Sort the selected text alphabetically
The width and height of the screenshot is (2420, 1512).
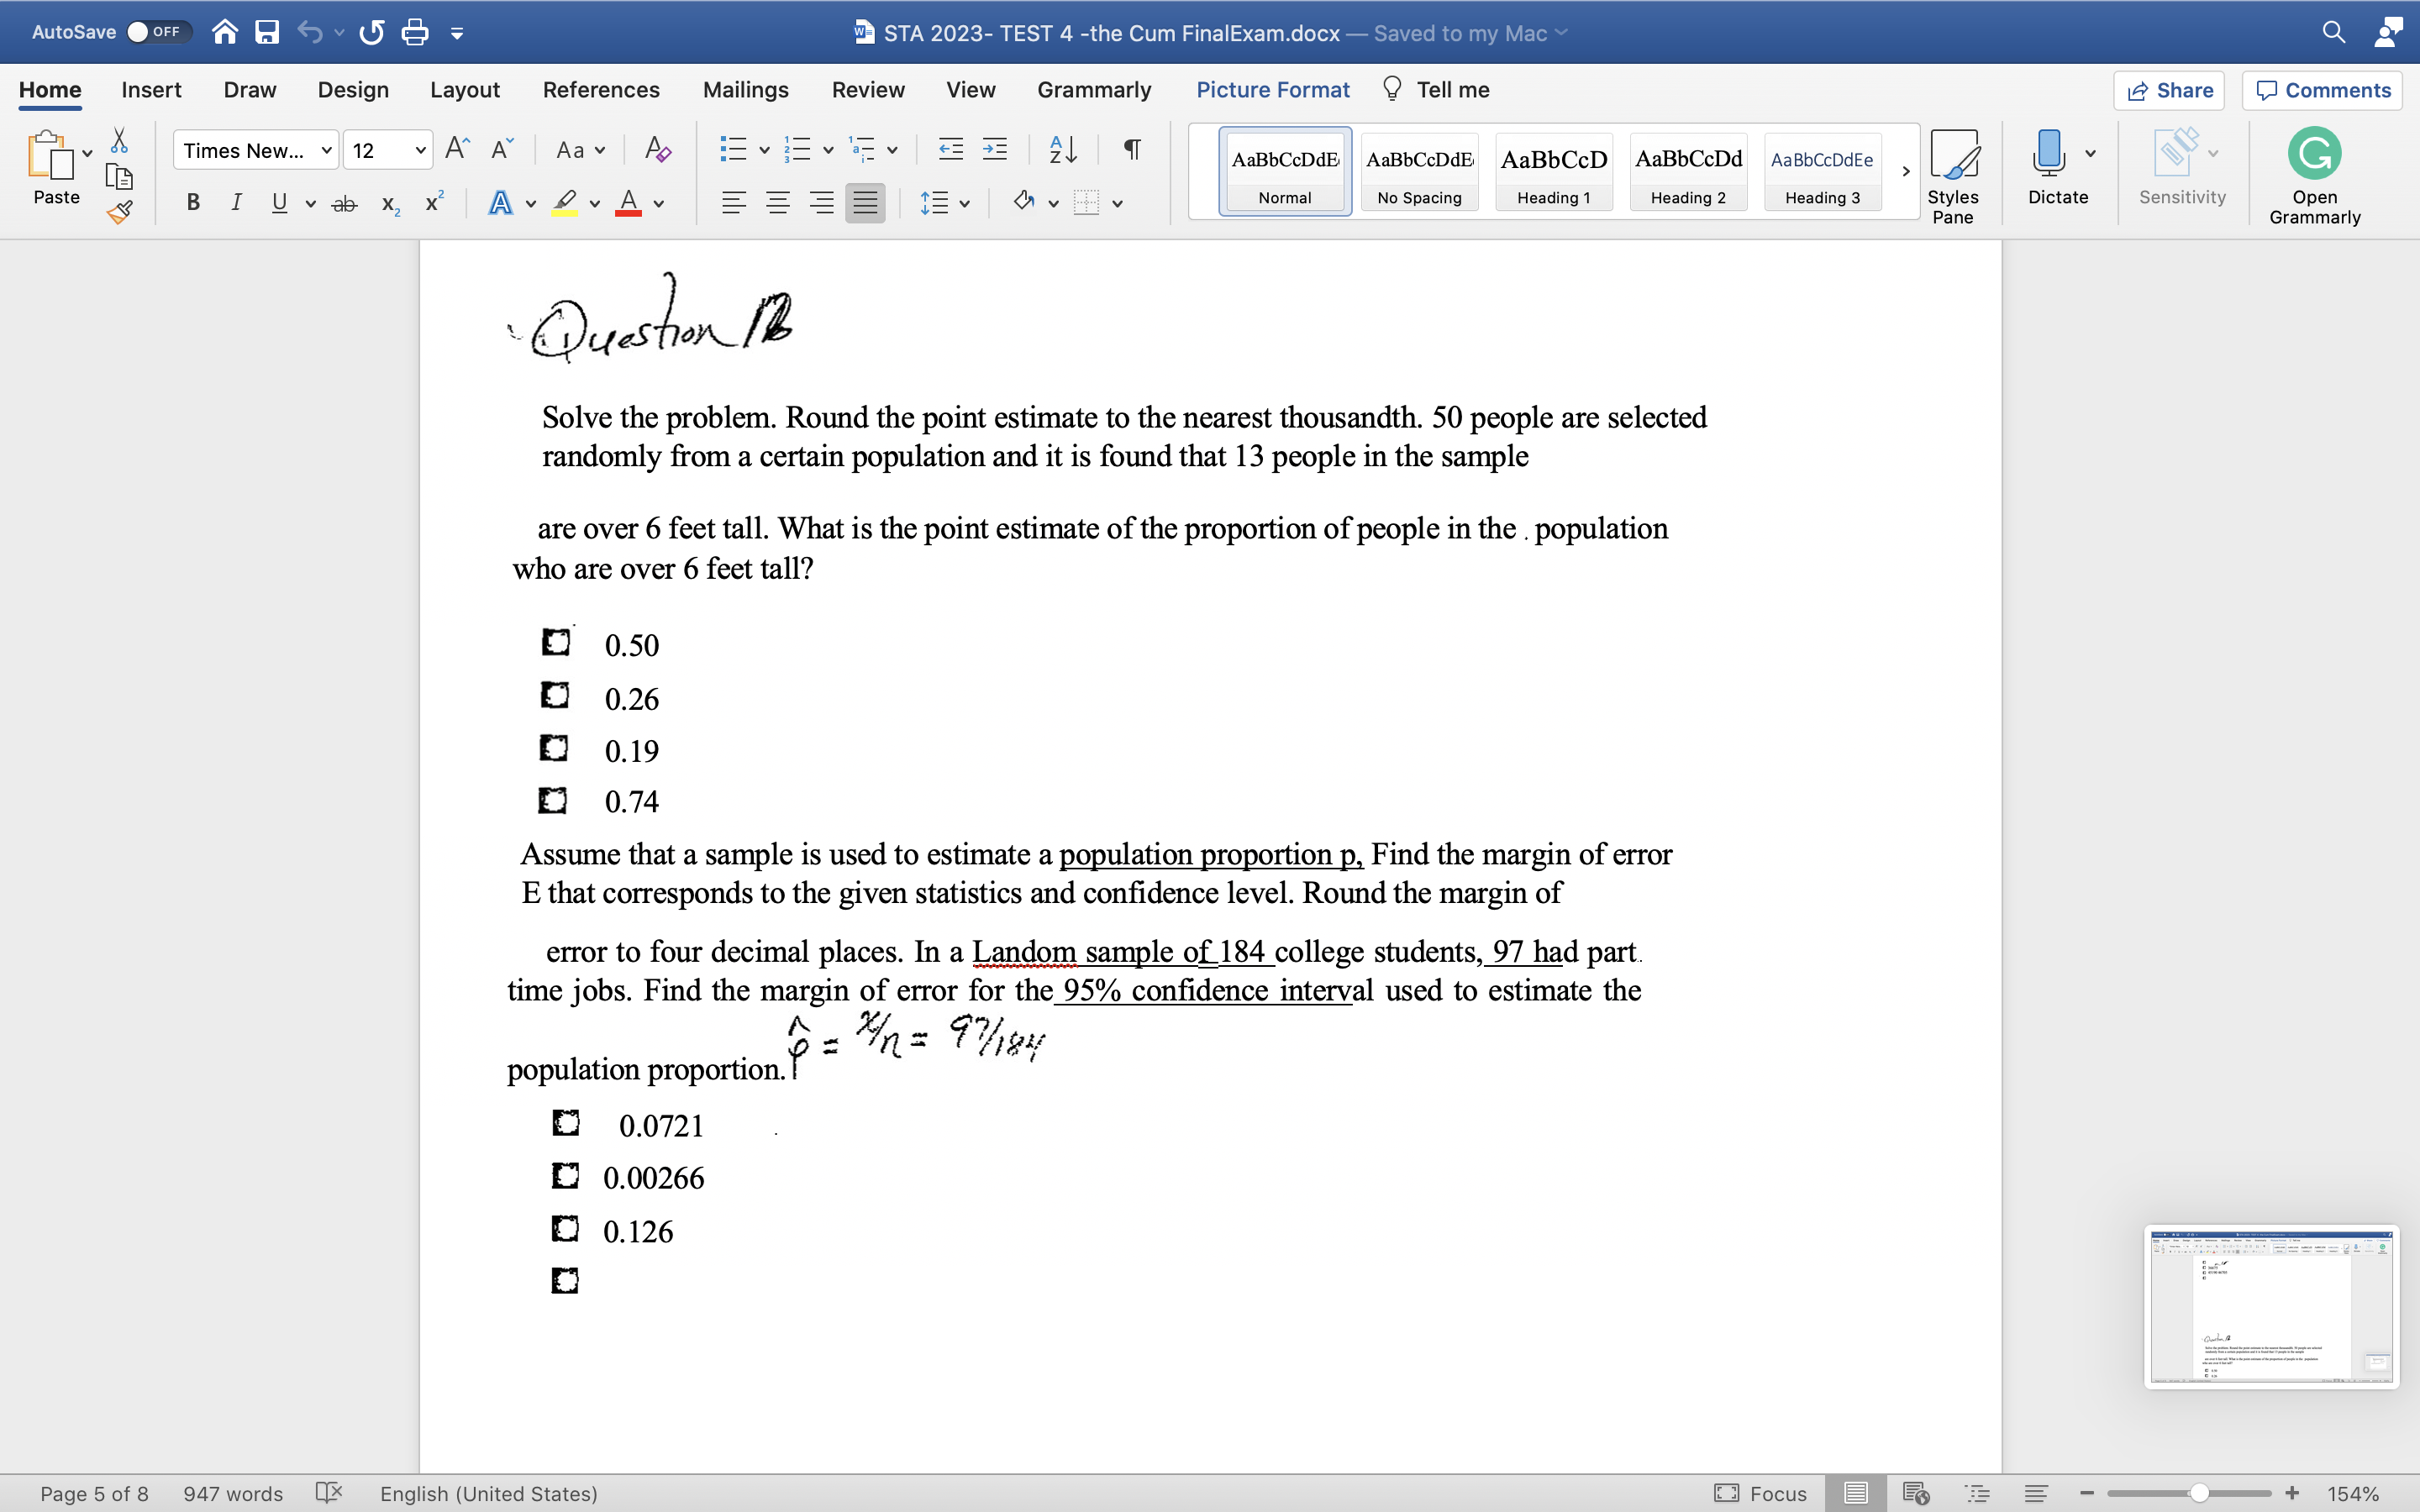1062,149
